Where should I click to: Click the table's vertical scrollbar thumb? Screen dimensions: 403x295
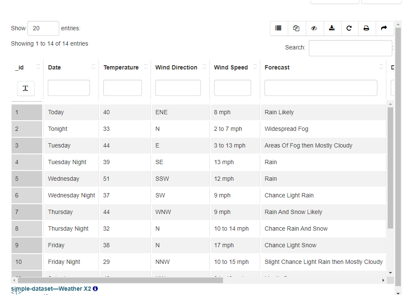coord(390,168)
